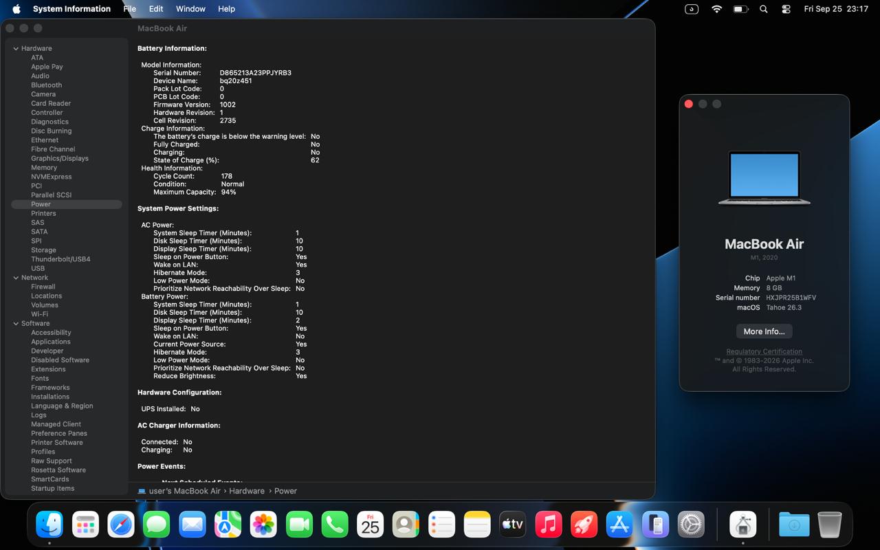Launch Reminders from the Dock

(x=441, y=525)
